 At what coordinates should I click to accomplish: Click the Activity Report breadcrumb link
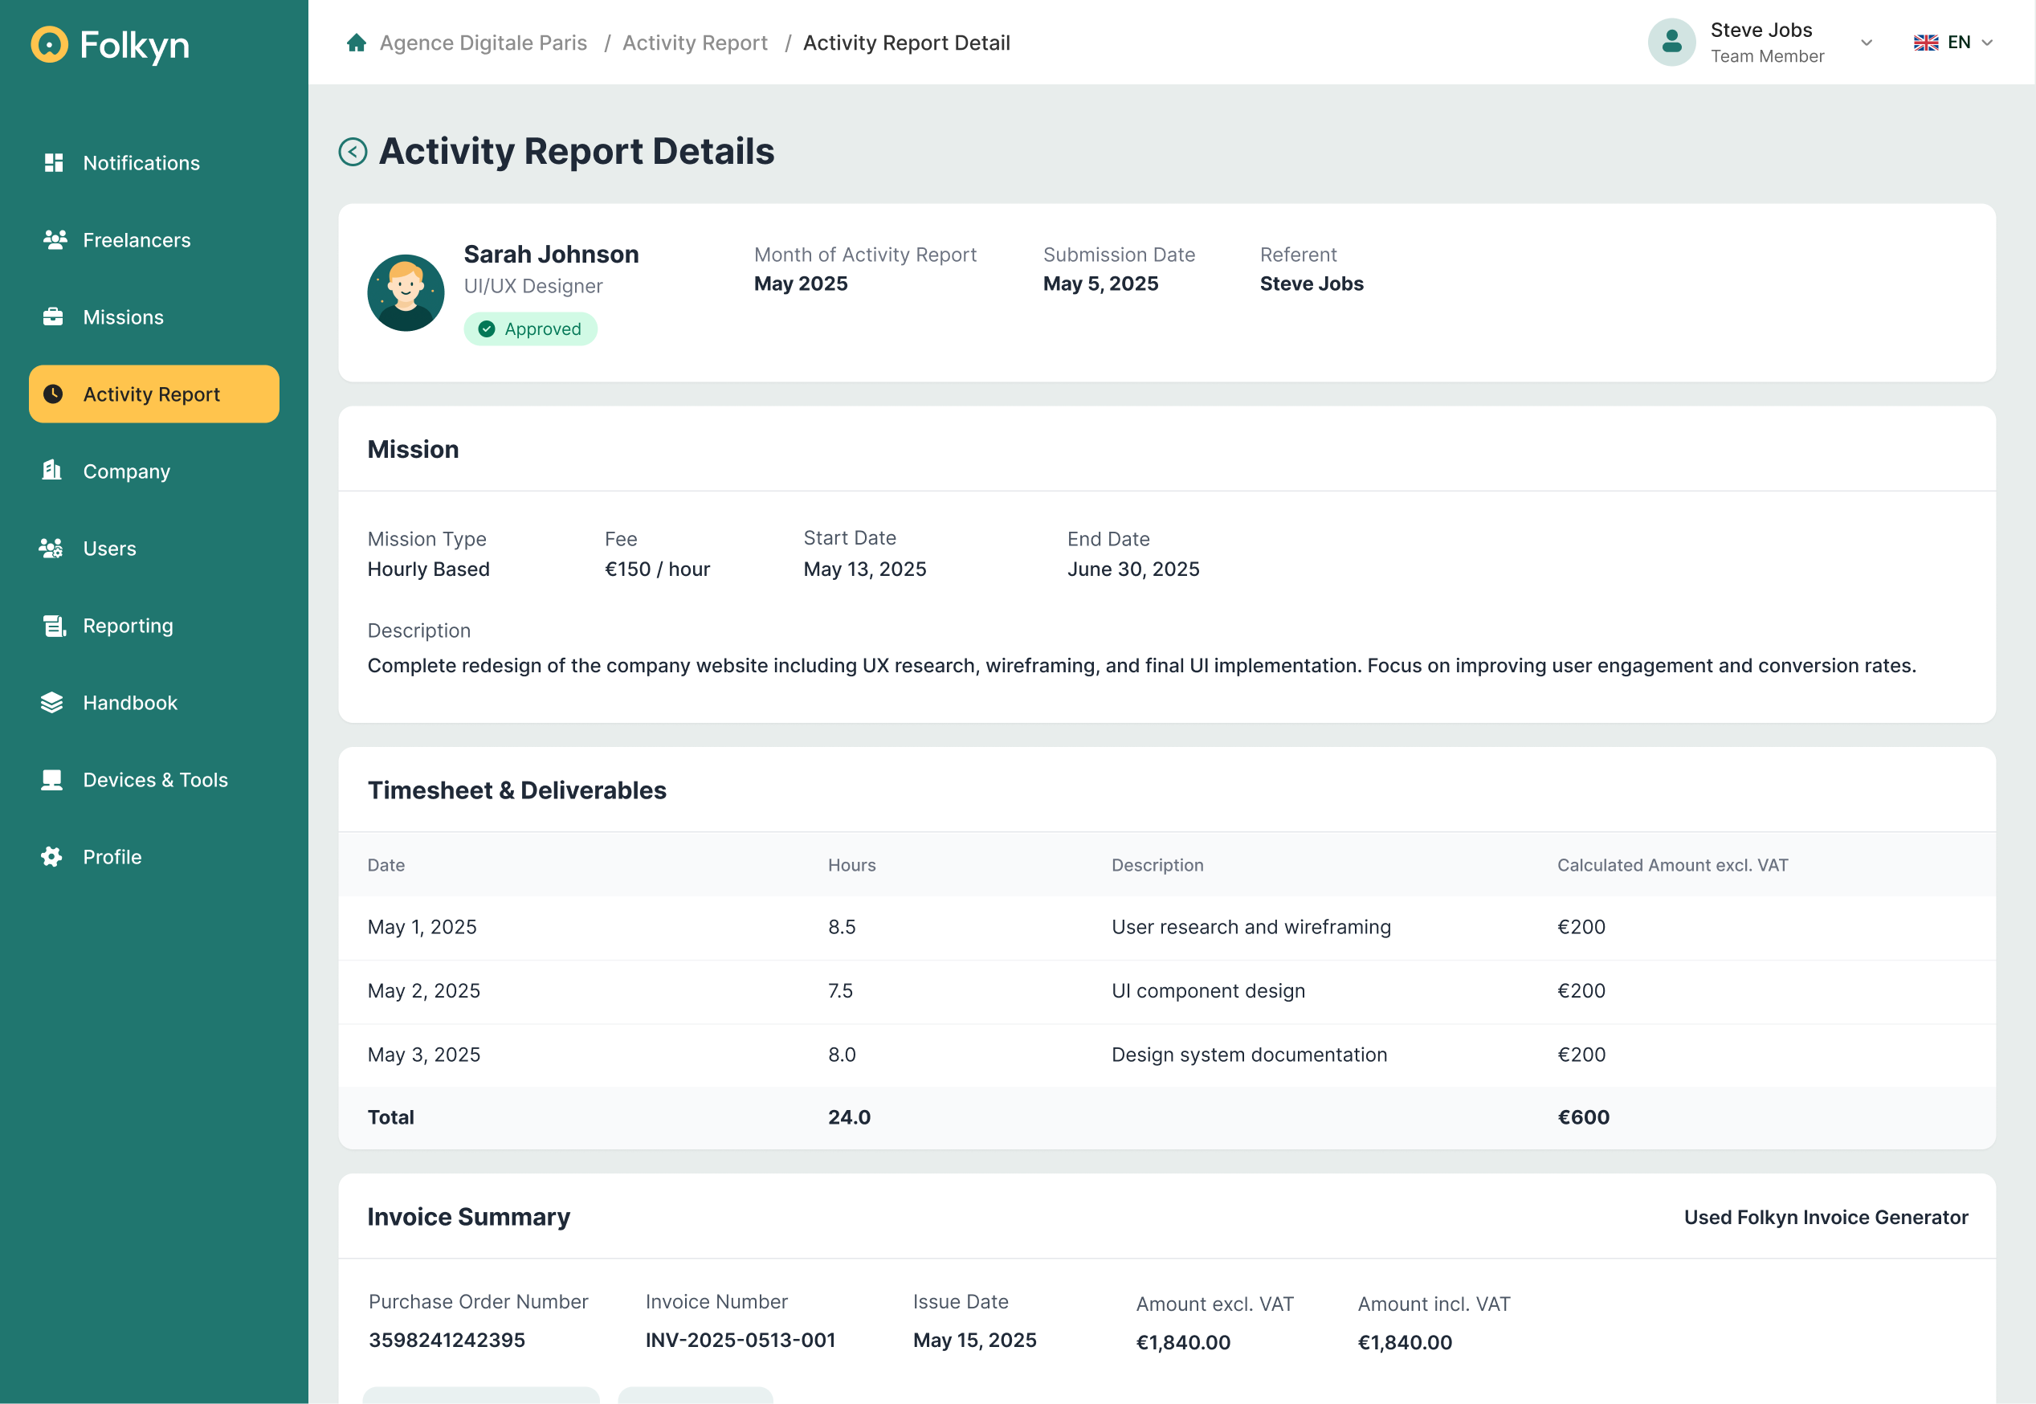point(695,43)
